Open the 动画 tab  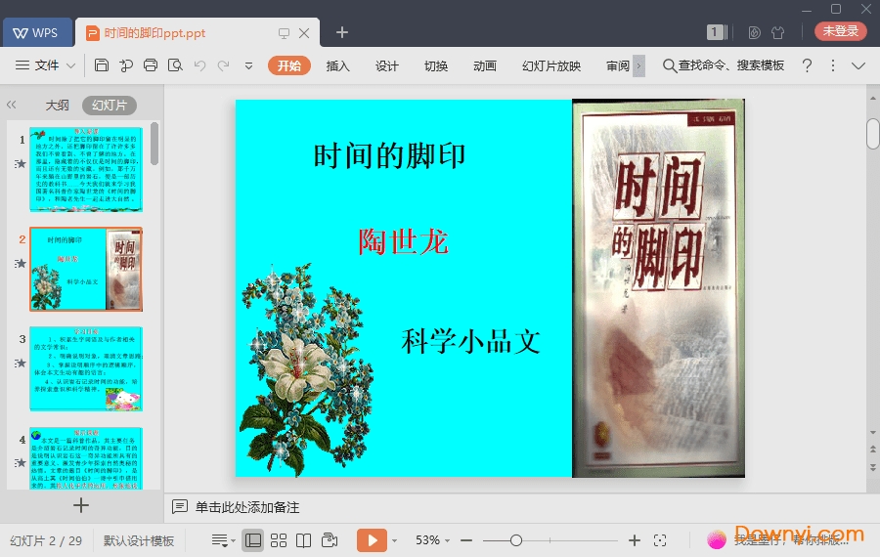tap(485, 65)
